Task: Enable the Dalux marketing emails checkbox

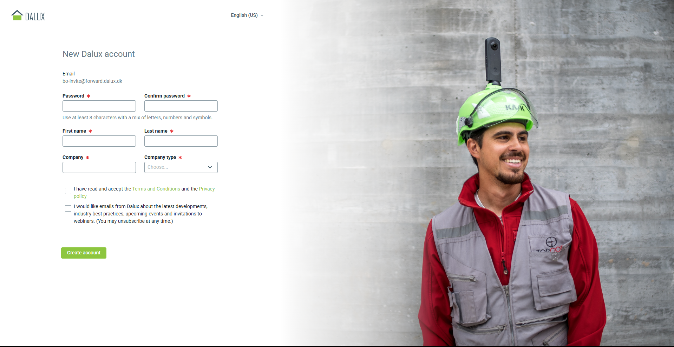Action: click(x=68, y=208)
